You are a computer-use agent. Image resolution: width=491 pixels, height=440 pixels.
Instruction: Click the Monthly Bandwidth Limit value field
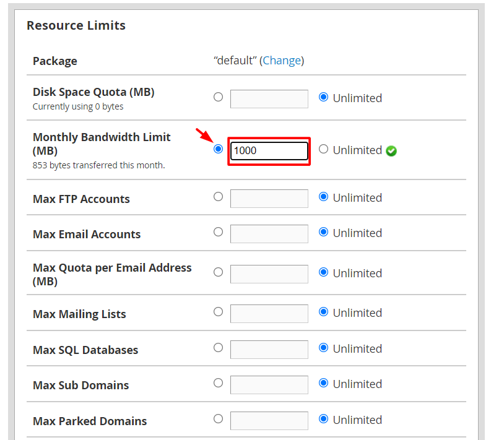269,150
